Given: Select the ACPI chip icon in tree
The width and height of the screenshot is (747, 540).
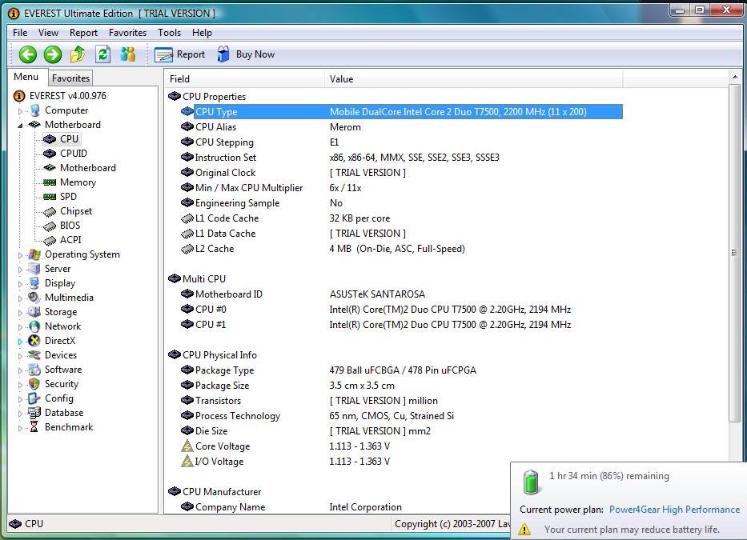Looking at the screenshot, I should [50, 241].
